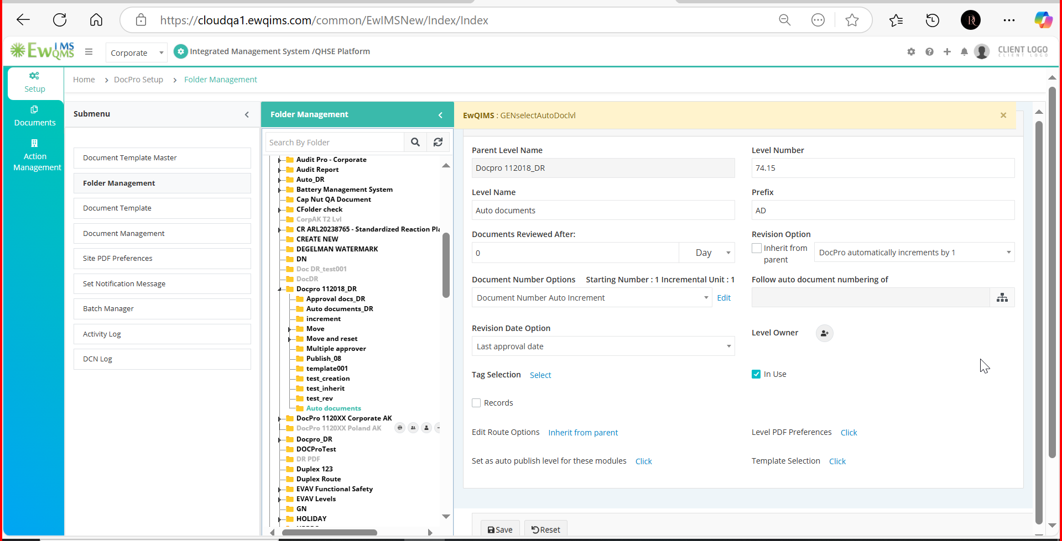
Task: Refresh the folder tree with the reload icon
Action: (x=438, y=143)
